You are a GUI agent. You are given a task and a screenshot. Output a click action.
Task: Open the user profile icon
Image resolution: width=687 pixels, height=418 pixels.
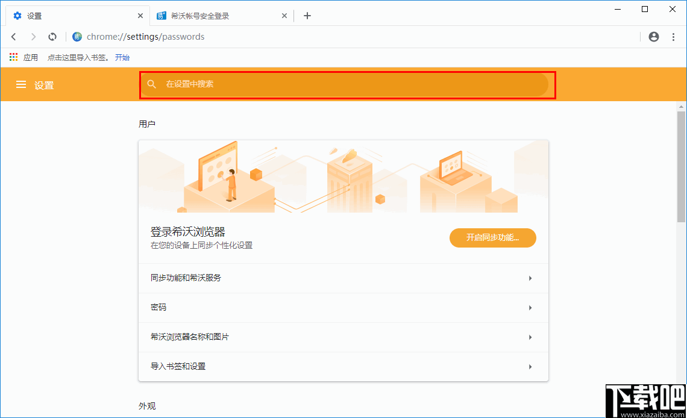654,37
